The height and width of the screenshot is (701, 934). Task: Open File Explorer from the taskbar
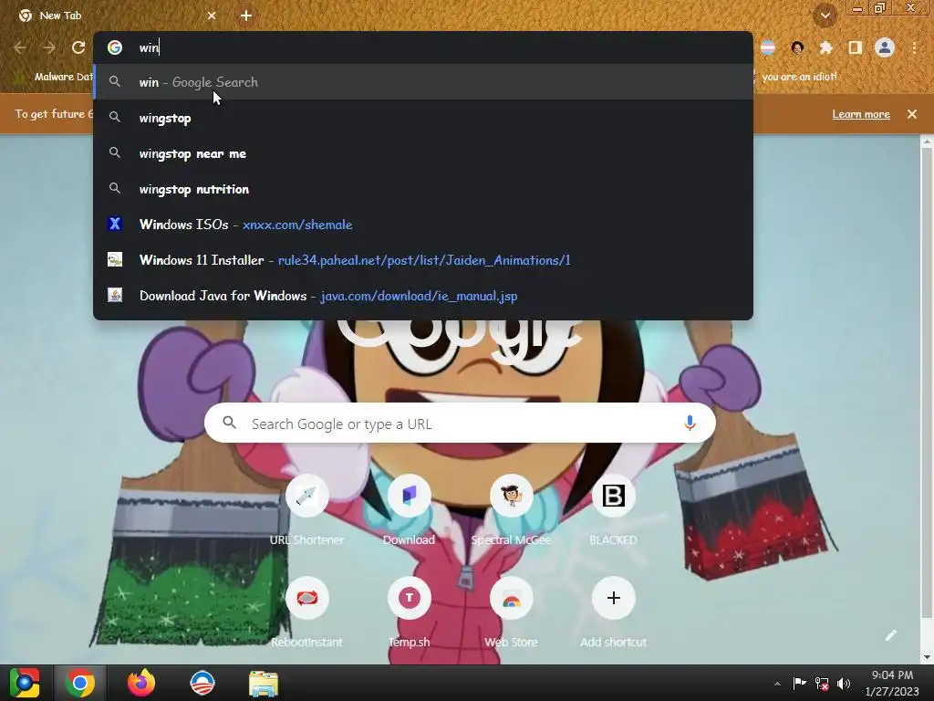tap(264, 683)
